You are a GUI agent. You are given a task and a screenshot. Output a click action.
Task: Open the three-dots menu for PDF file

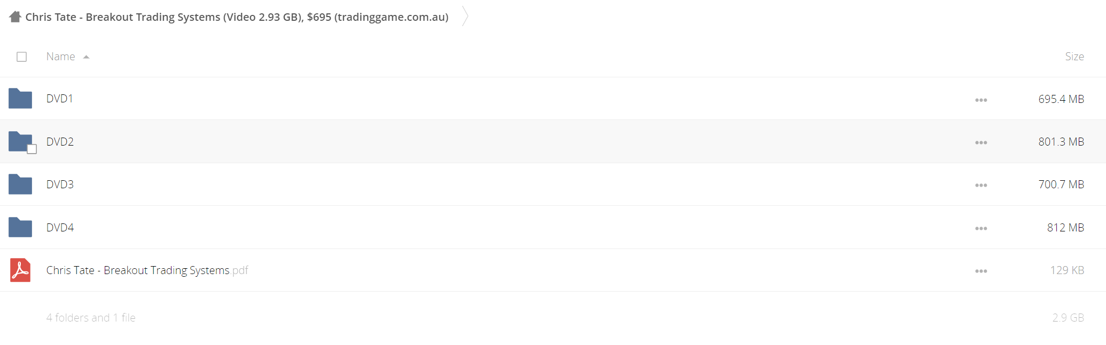[x=981, y=271]
